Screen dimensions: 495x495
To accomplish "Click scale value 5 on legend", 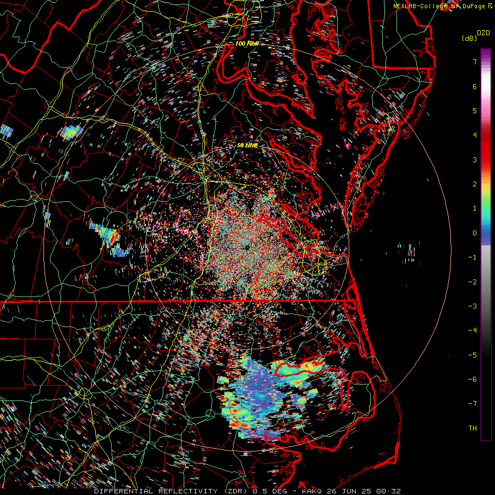I will [475, 111].
